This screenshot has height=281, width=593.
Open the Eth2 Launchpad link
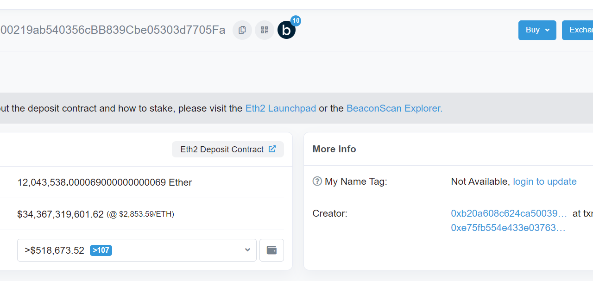[280, 108]
